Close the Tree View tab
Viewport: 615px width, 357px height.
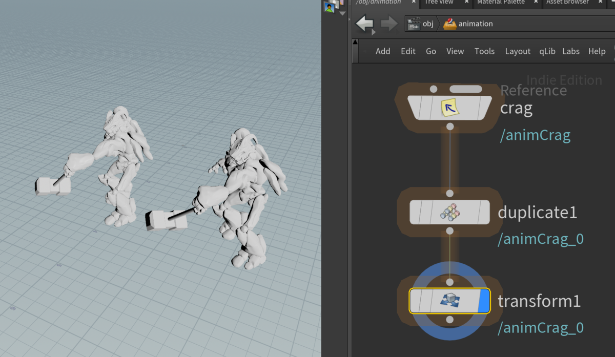point(466,2)
